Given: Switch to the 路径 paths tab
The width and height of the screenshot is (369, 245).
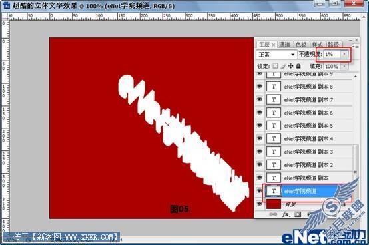Looking at the screenshot, I should [x=334, y=45].
